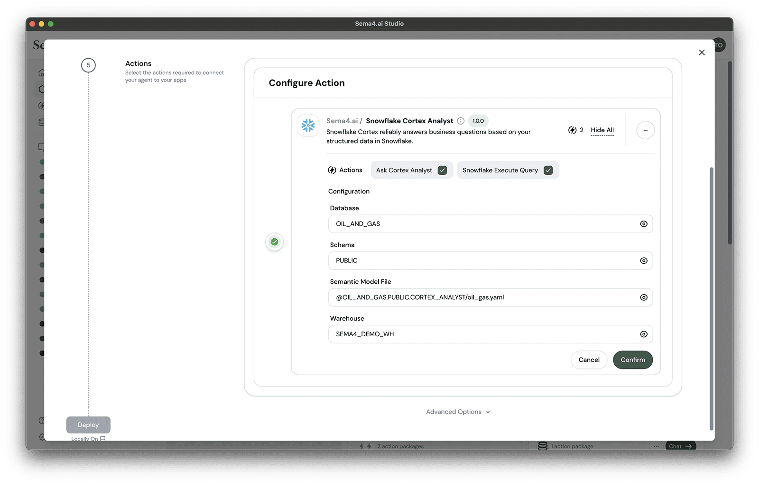Select the Agents hexagon icon in the sidebar
759x484 pixels.
(42, 89)
